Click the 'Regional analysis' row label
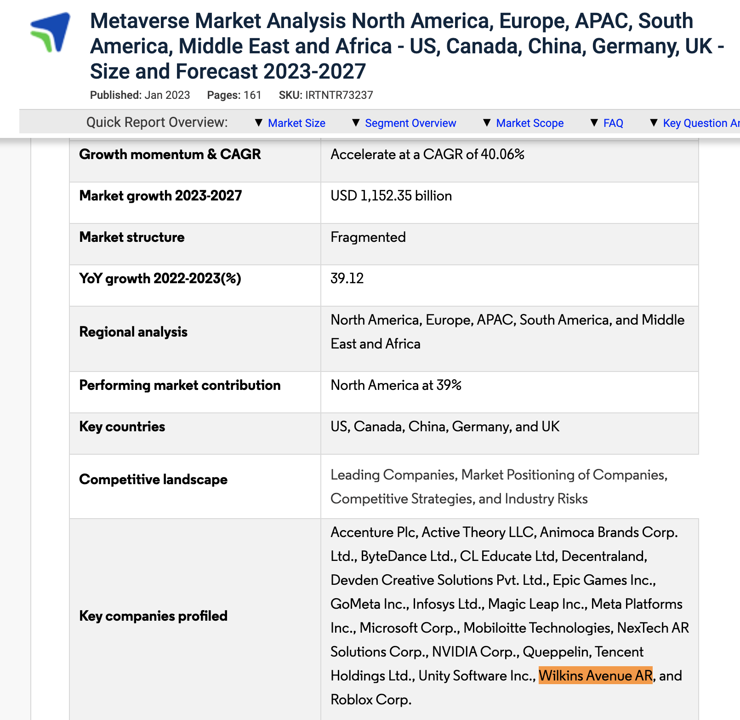This screenshot has width=740, height=720. point(133,332)
